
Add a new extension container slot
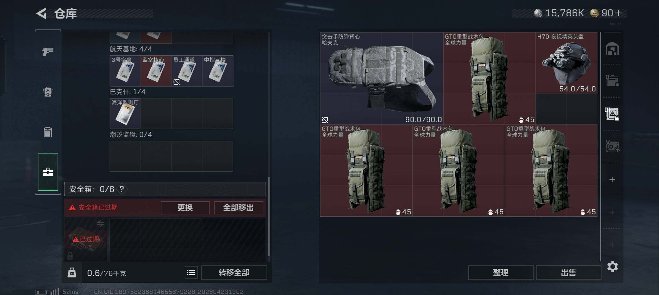(612, 179)
